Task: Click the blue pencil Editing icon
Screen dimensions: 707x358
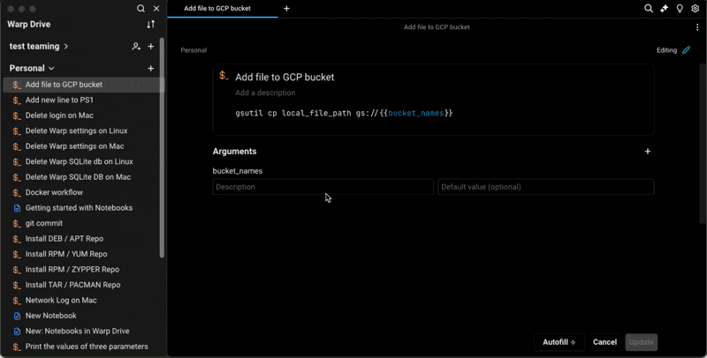Action: 686,50
